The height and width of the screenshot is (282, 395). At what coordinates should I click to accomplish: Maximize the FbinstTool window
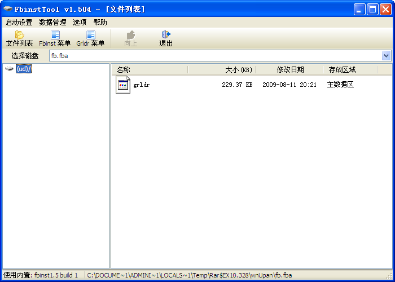(372, 9)
